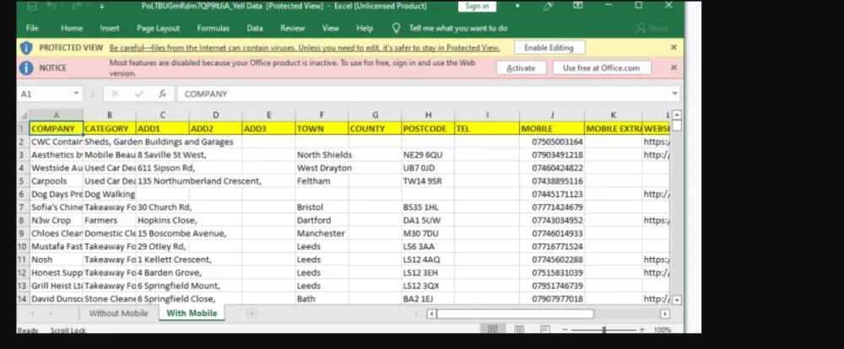This screenshot has height=349, width=844.
Task: Open Ribbon Display Options in the title bar
Action: click(x=578, y=5)
